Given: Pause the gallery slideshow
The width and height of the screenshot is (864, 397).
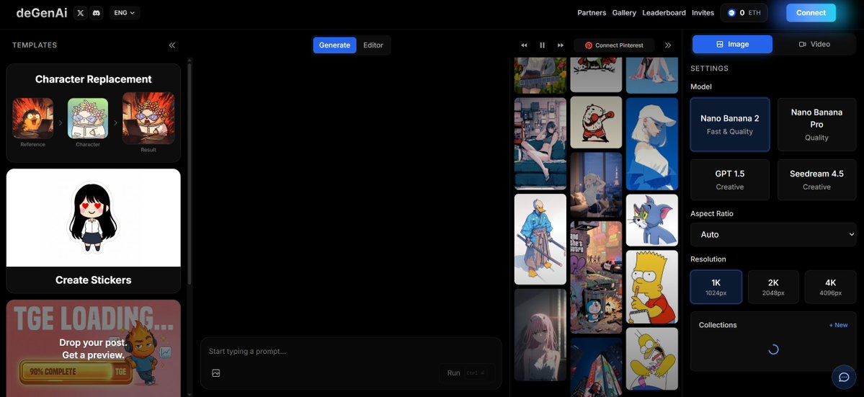Looking at the screenshot, I should [x=542, y=45].
